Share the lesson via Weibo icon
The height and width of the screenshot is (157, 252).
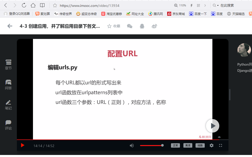click(154, 26)
